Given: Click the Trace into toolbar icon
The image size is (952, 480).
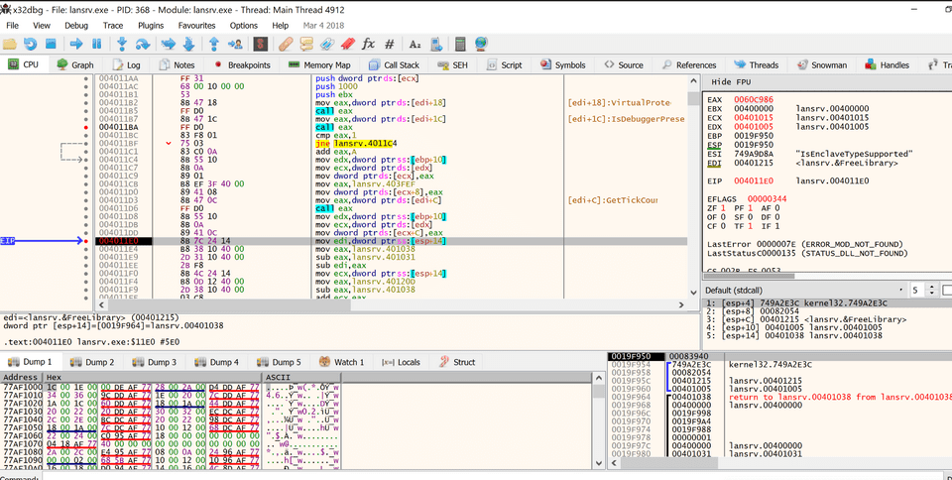Looking at the screenshot, I should (169, 44).
